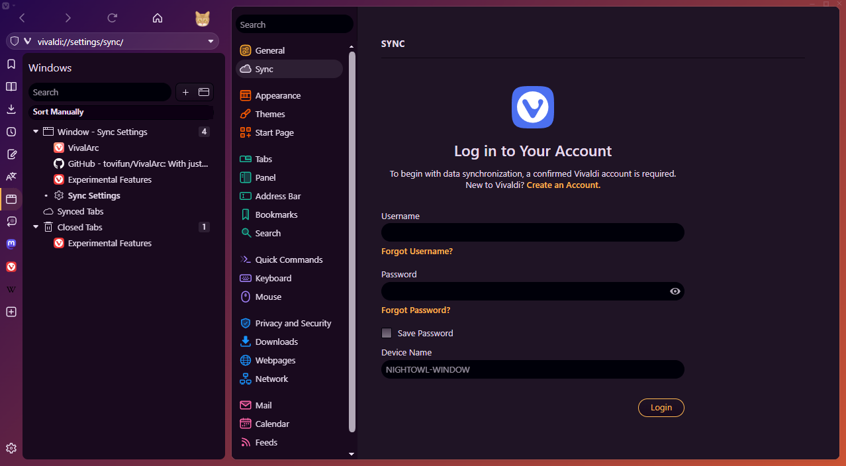The width and height of the screenshot is (846, 466).
Task: Open the Vivaldi menu icon at top-left corner
Action: (x=5, y=5)
